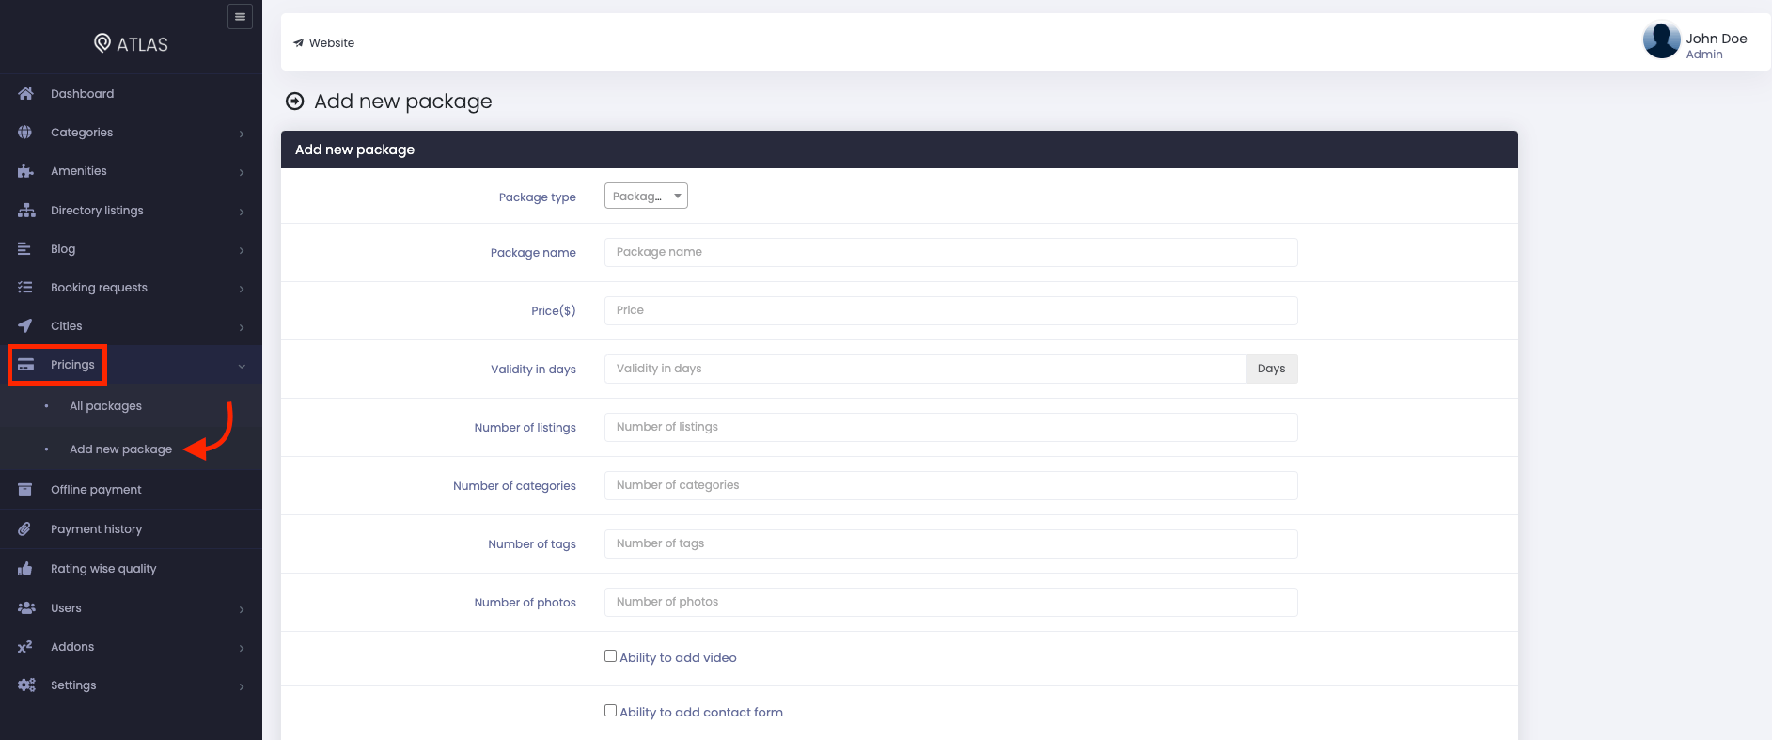Click the Rating wise quality thumbs-up icon
This screenshot has height=740, width=1772.
(25, 569)
